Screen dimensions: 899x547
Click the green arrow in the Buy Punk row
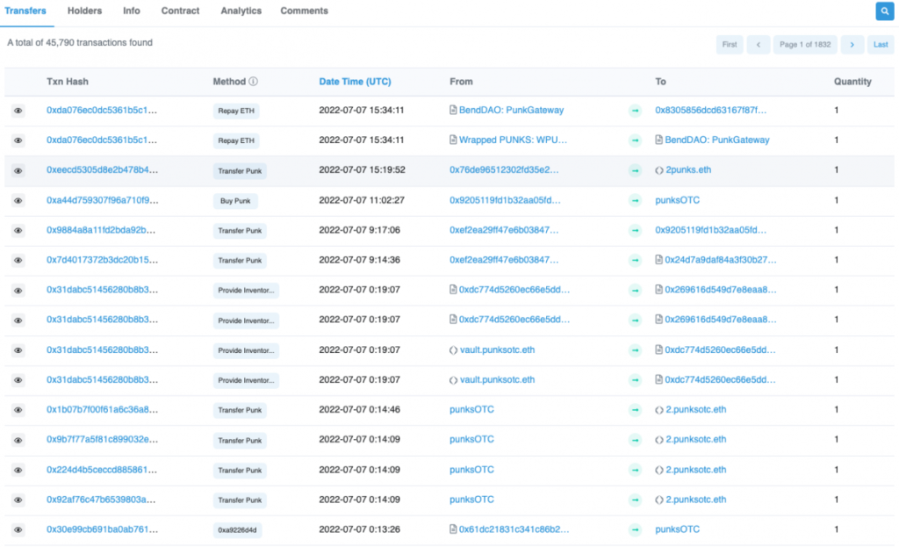point(635,201)
